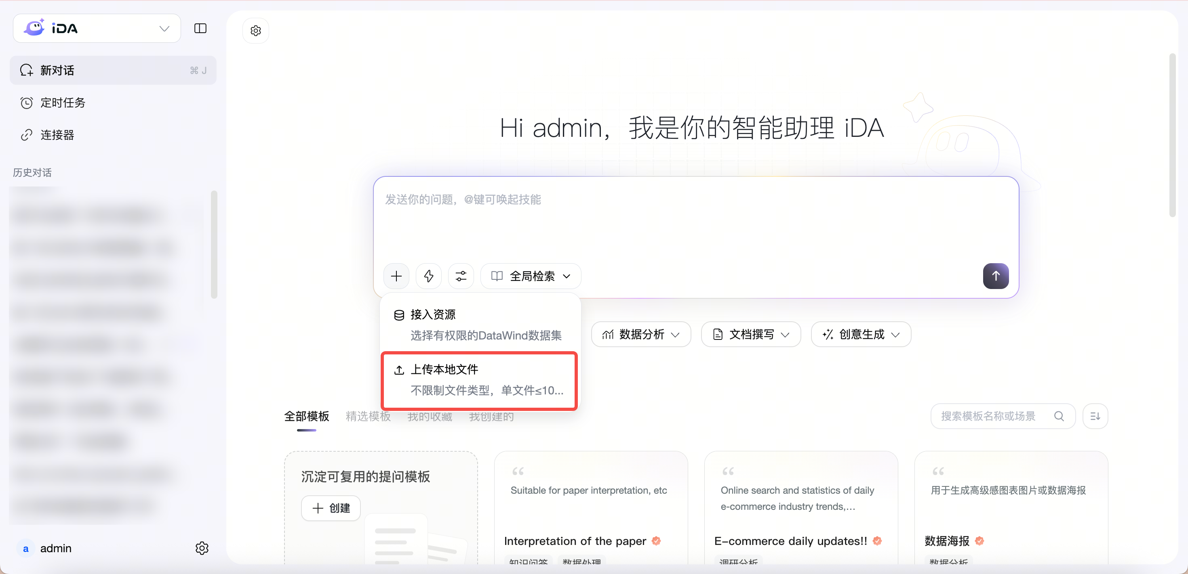This screenshot has width=1188, height=574.
Task: Open the lightning quick-skills icon
Action: (x=428, y=276)
